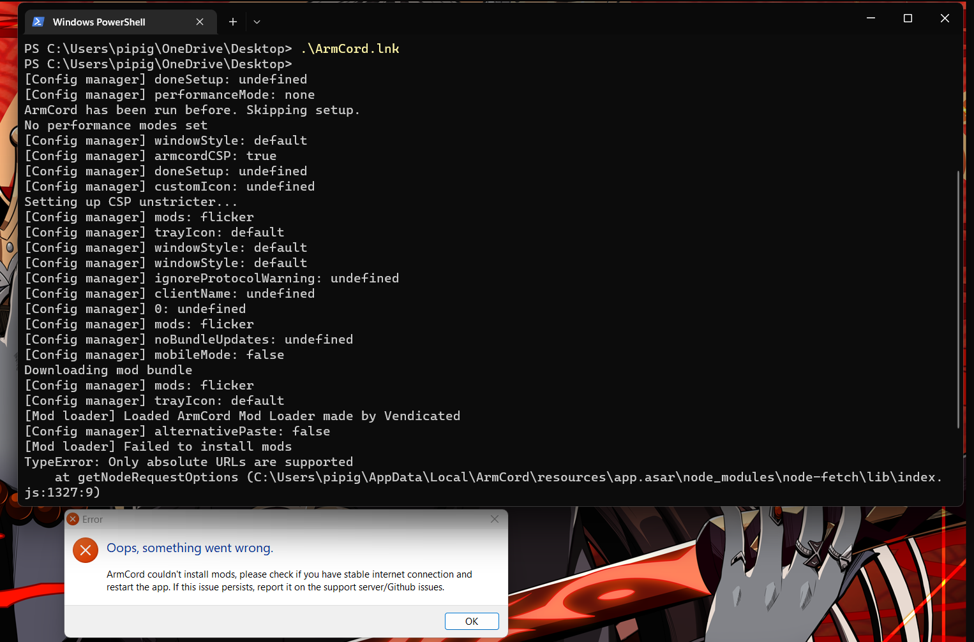Click the ArmCord.lnk command in the terminal
This screenshot has height=642, width=974.
click(x=350, y=48)
